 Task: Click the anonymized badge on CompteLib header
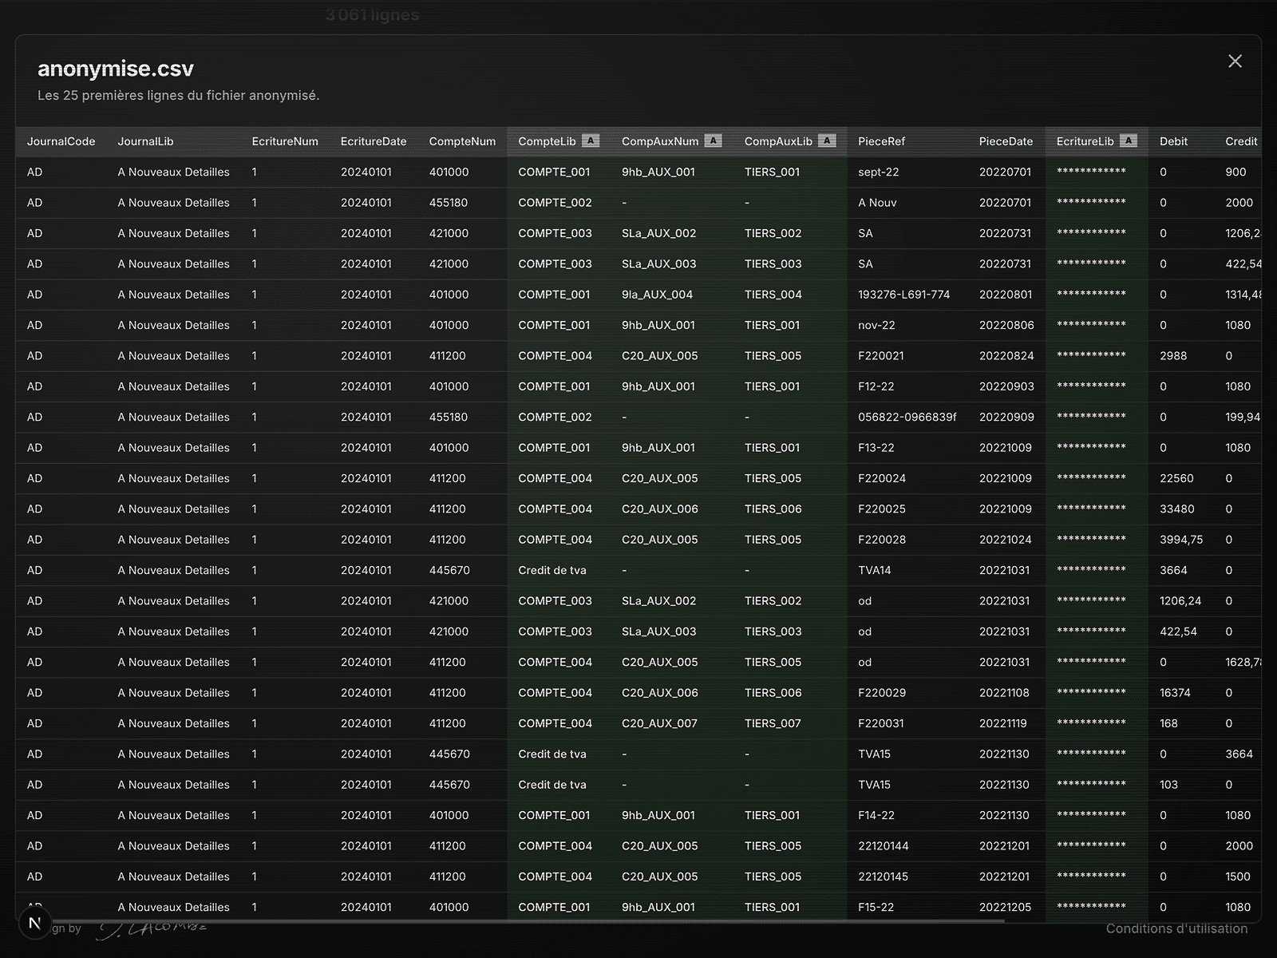[x=591, y=141]
